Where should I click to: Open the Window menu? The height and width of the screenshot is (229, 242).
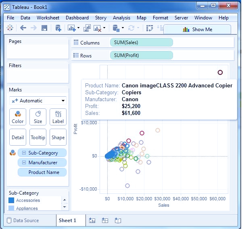tap(203, 18)
